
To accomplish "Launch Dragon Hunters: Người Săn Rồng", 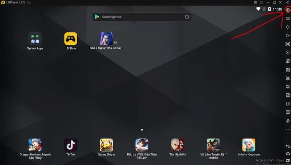I will point(35,145).
